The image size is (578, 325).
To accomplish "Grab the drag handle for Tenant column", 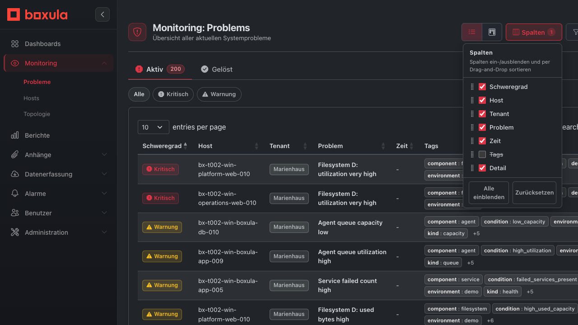I will [472, 114].
